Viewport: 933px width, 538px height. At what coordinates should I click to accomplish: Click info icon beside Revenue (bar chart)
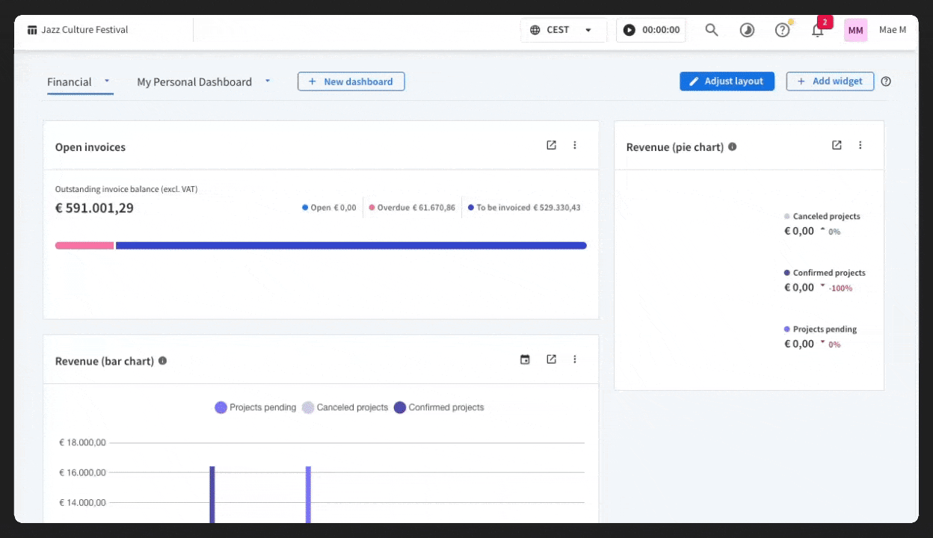click(163, 360)
